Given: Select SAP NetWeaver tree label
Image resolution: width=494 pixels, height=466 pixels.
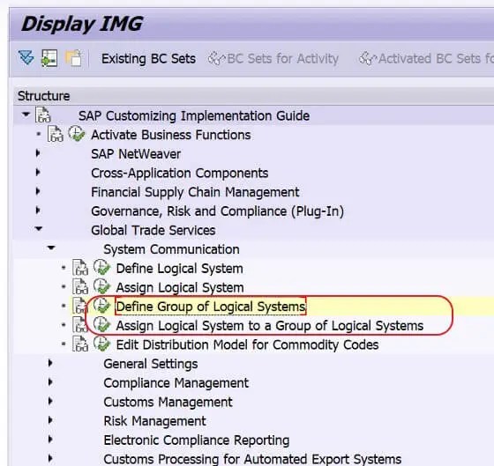Looking at the screenshot, I should click(136, 154).
